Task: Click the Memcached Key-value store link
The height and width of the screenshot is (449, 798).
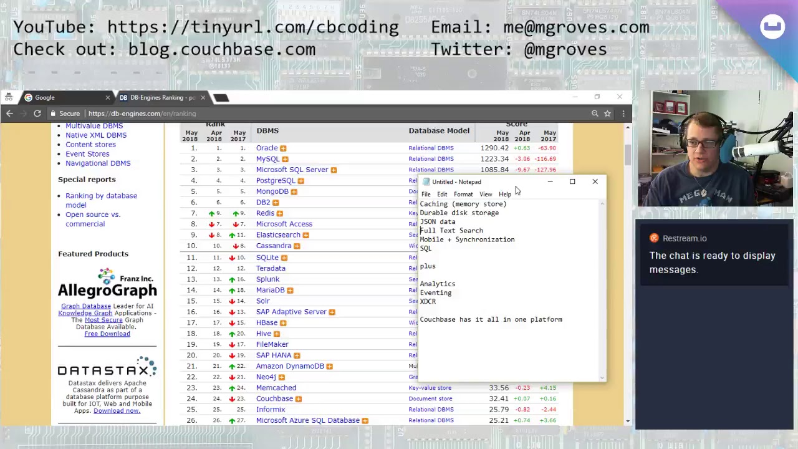Action: (x=430, y=388)
